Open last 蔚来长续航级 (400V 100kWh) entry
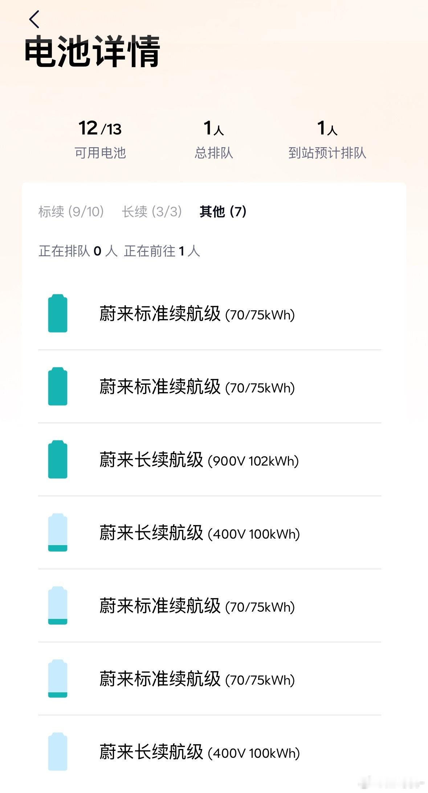 pos(210,752)
